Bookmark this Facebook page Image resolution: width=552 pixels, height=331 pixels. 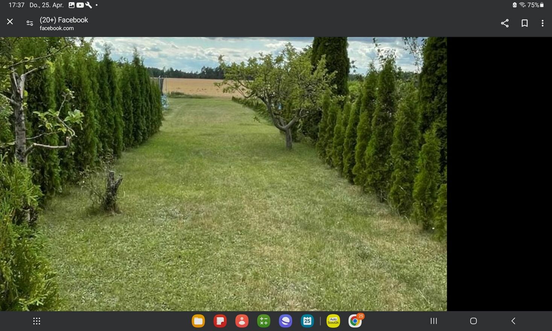pyautogui.click(x=525, y=23)
